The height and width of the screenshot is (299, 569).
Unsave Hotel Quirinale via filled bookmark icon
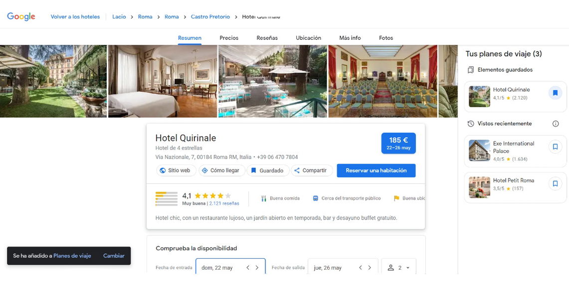click(555, 93)
